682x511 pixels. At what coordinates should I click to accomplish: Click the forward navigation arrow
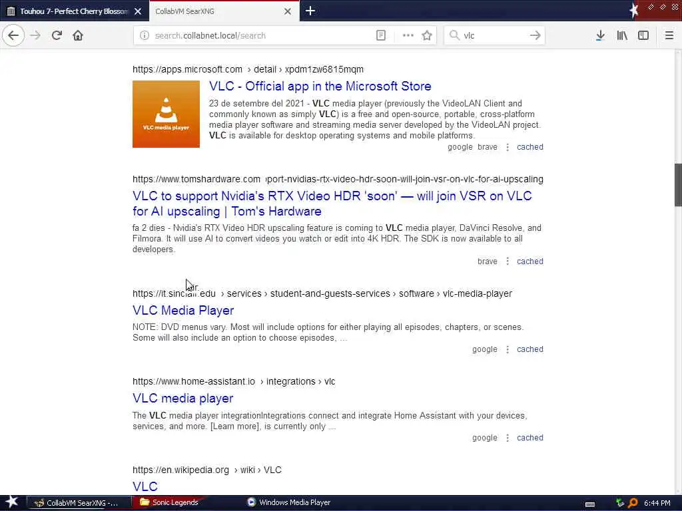[x=36, y=35]
